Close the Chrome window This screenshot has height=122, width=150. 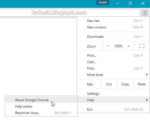[x=143, y=4]
